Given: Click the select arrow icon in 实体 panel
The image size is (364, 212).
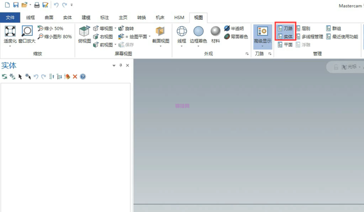Looking at the screenshot, I should [x=20, y=76].
